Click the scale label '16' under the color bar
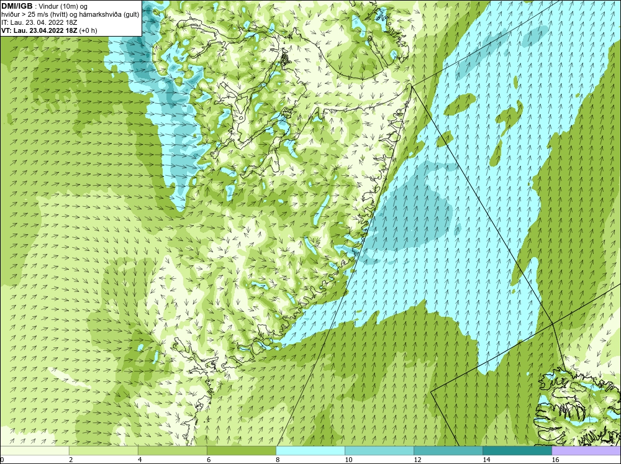 click(555, 460)
